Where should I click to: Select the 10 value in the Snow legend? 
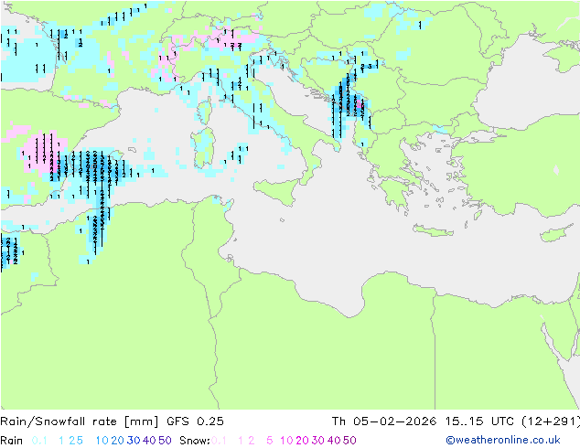286,441
